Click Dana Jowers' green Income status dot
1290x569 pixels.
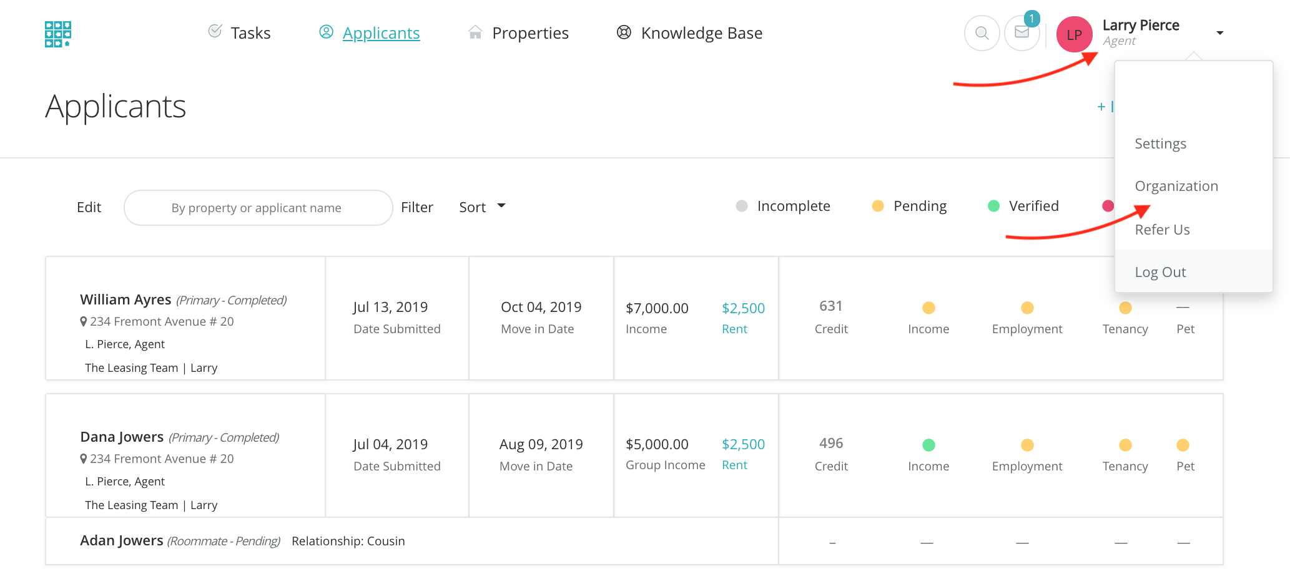coord(928,445)
